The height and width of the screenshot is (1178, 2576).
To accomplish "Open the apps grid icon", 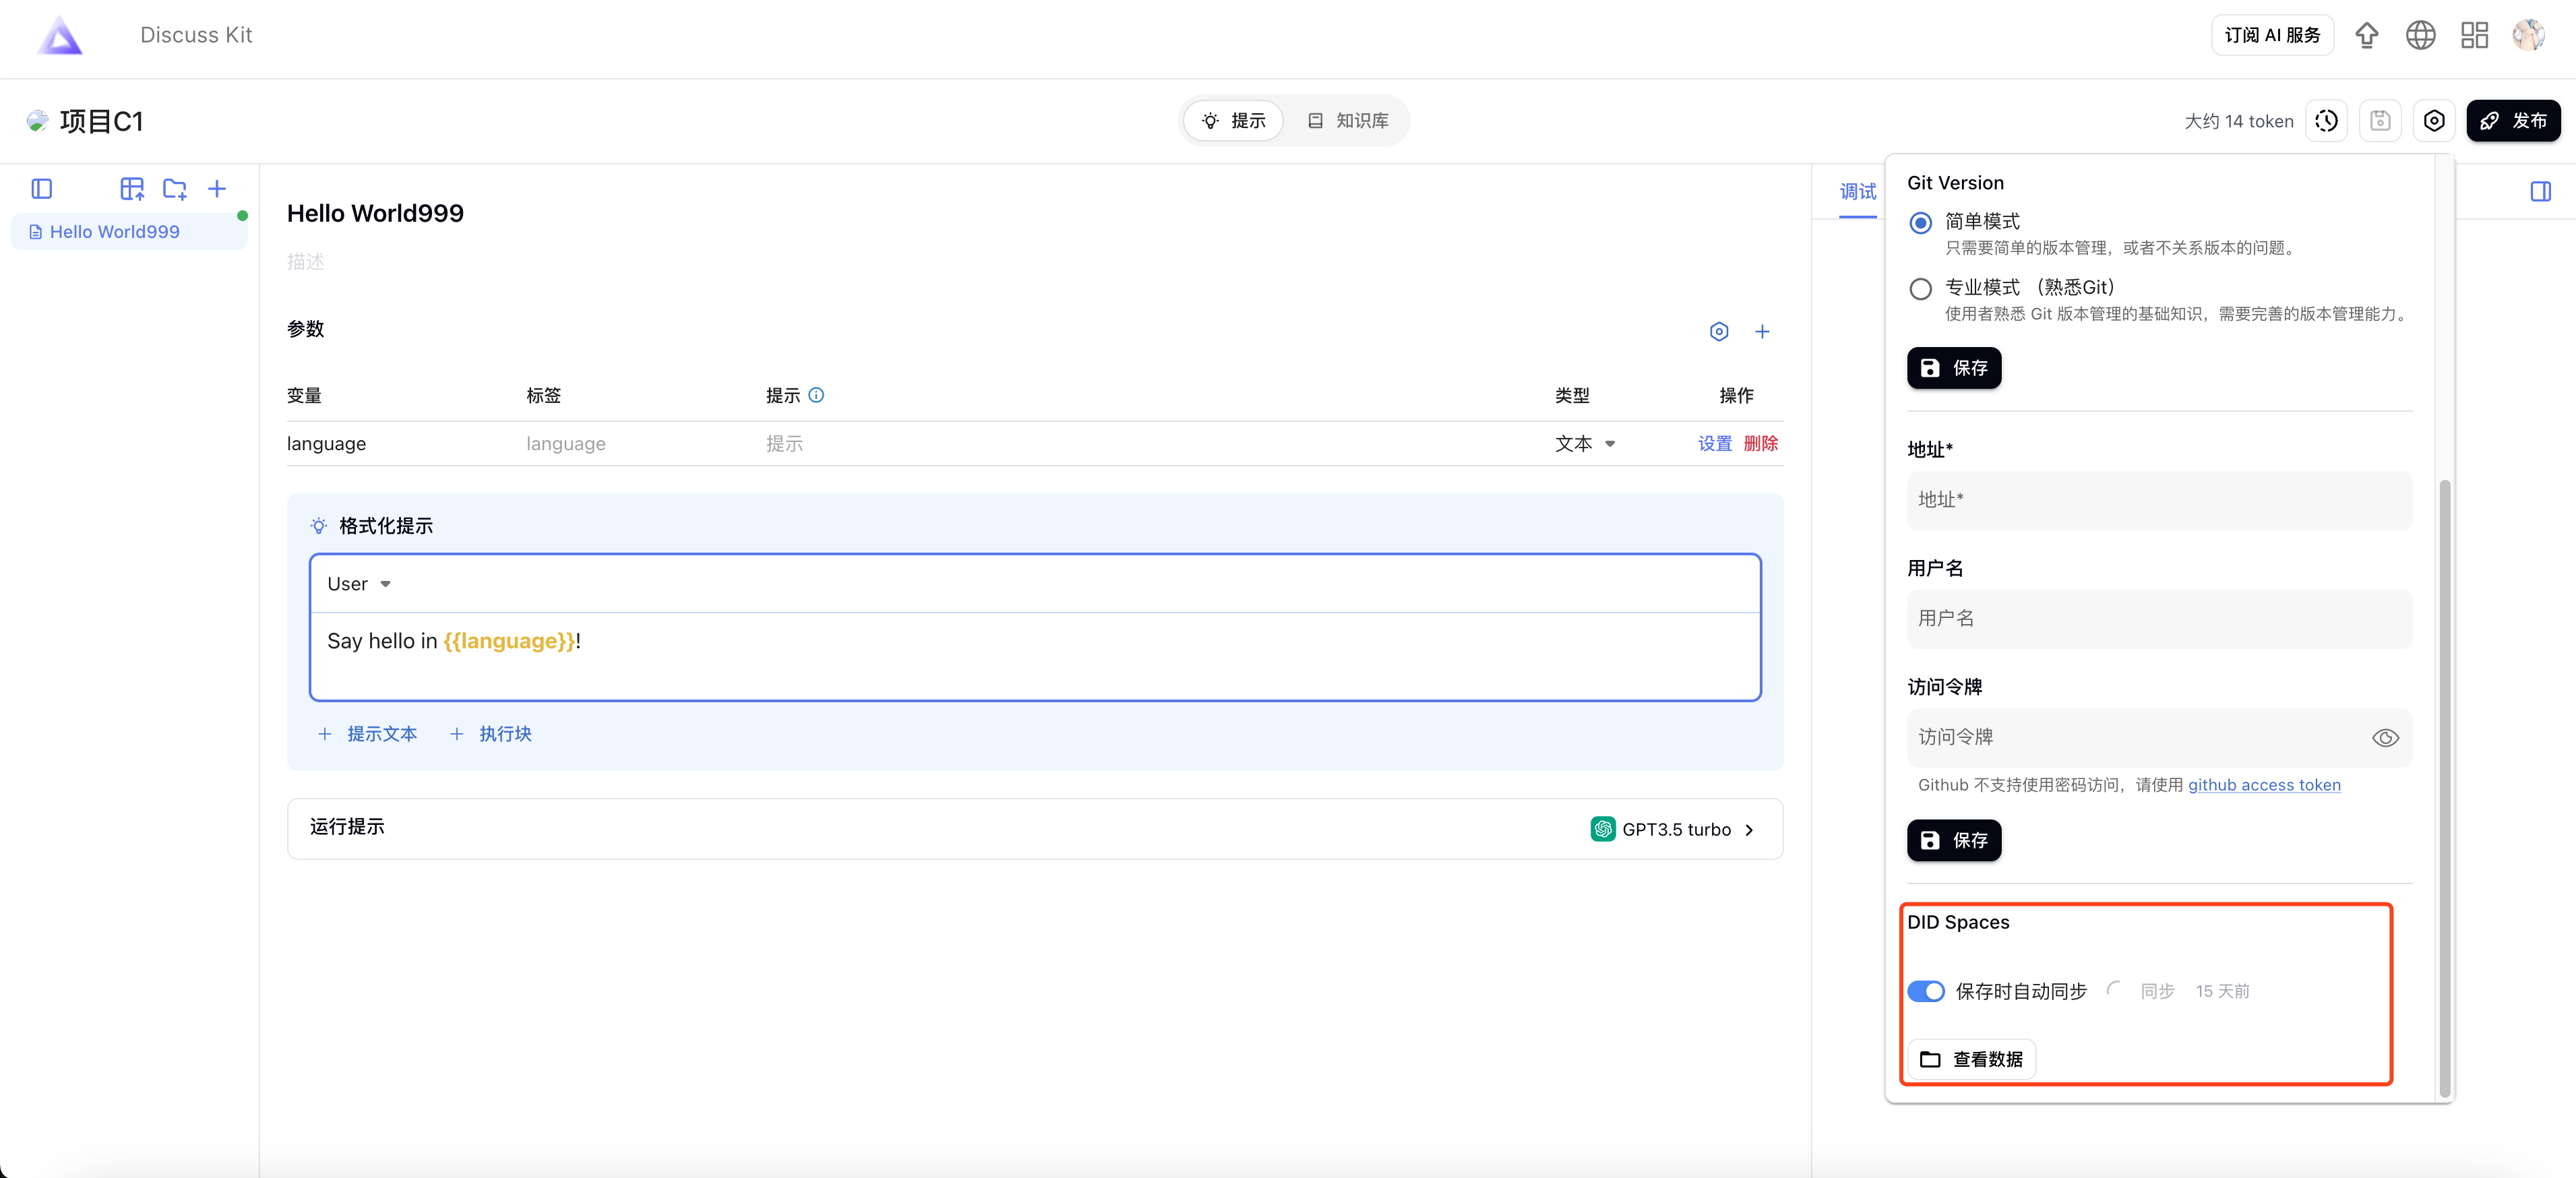I will 2474,35.
